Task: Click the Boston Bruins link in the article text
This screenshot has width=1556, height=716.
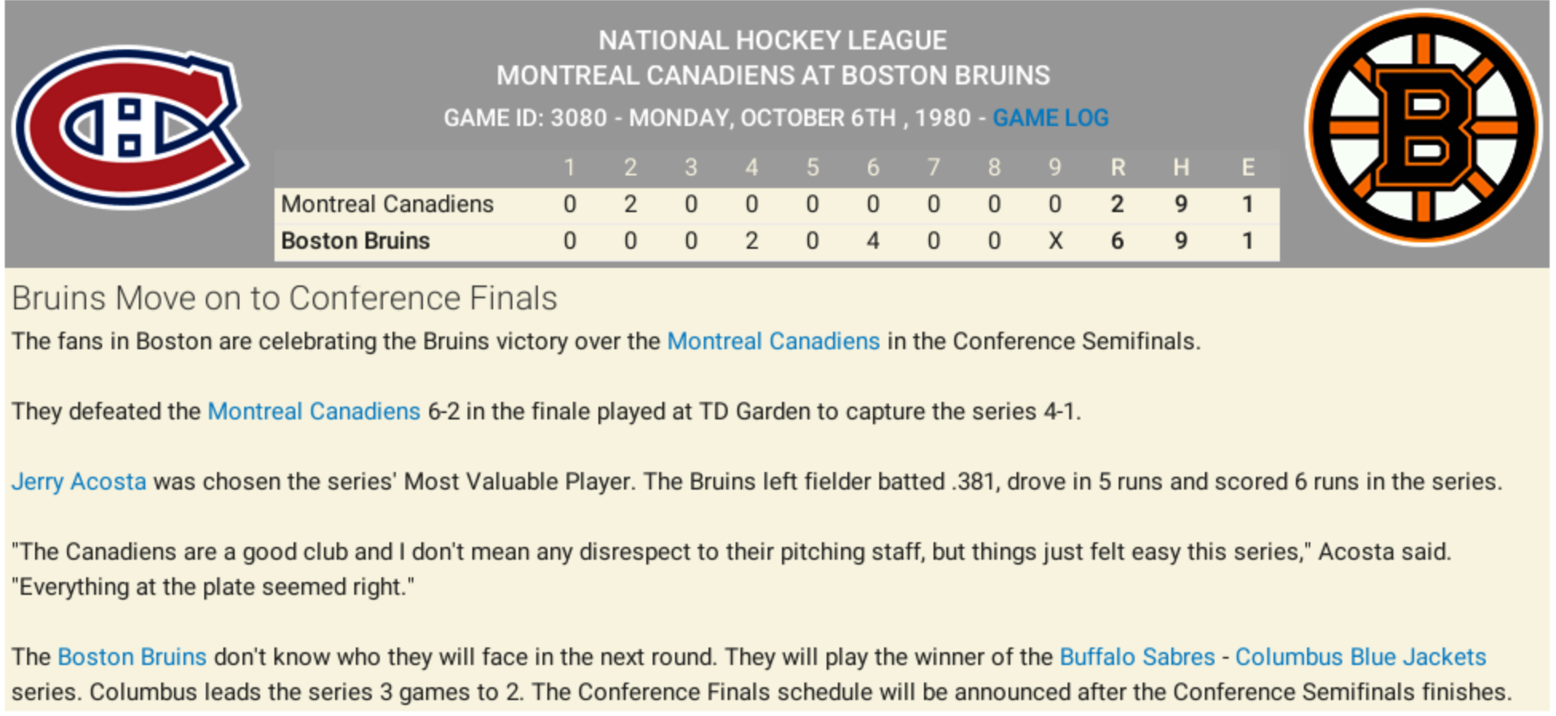Action: [x=132, y=657]
